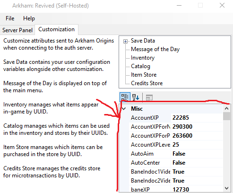Click the AccountXPLevel value 25
Image resolution: width=233 pixels, height=193 pixels.
[x=197, y=145]
